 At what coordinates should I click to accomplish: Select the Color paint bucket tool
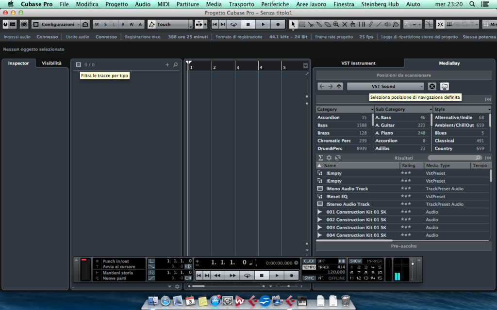click(x=396, y=24)
